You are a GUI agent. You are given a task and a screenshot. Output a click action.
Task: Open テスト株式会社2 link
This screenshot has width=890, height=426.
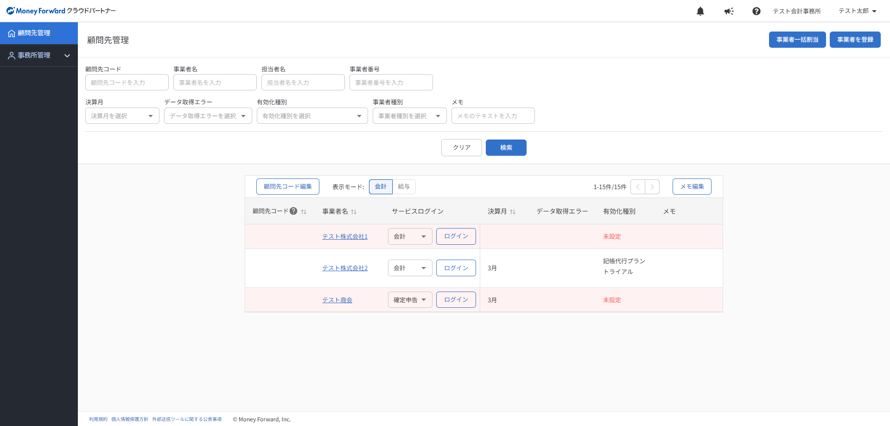click(345, 268)
